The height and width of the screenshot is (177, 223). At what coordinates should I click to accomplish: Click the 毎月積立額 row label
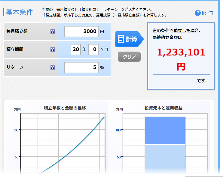click(17, 31)
